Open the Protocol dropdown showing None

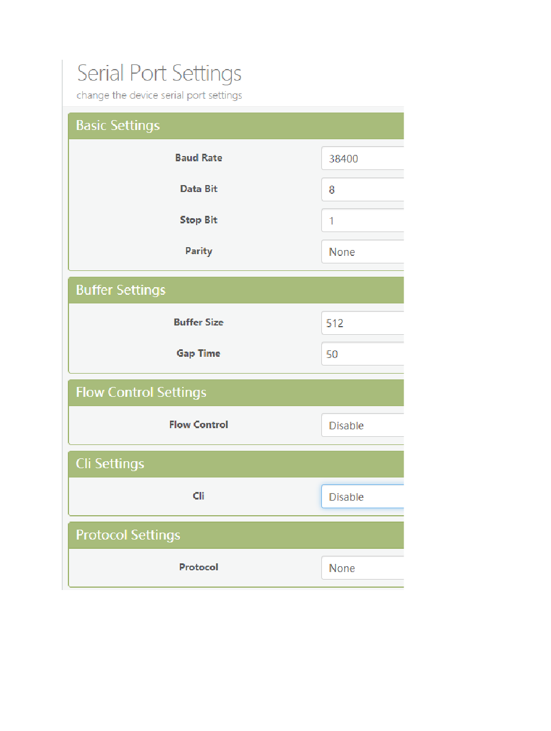362,568
